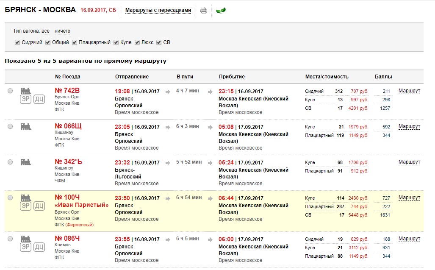Screen dimensions: 435x270
Task: Sort by Отправление column header
Action: coord(132,77)
